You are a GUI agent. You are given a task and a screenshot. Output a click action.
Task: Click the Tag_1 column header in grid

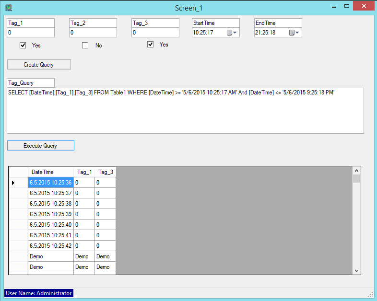pos(84,172)
